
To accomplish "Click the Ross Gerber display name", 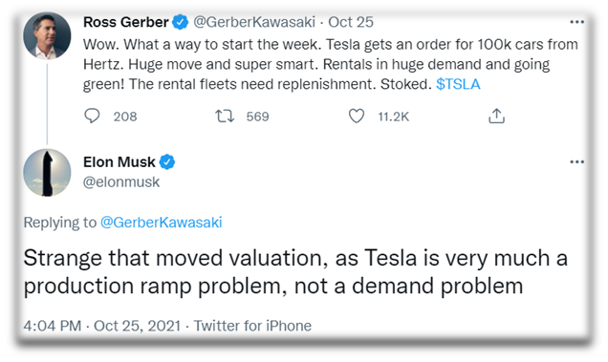I will pos(126,22).
